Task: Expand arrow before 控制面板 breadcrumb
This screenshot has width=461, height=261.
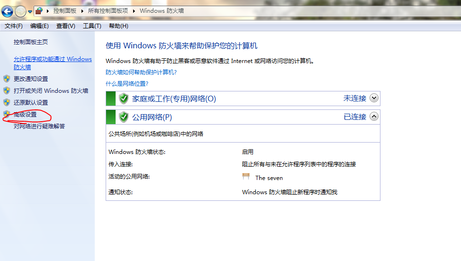Action: click(48, 11)
